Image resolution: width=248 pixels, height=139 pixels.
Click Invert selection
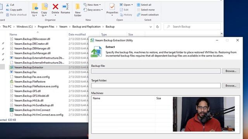[x=148, y=15]
